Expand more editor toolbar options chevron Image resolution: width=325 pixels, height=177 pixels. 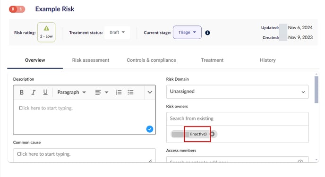click(150, 93)
